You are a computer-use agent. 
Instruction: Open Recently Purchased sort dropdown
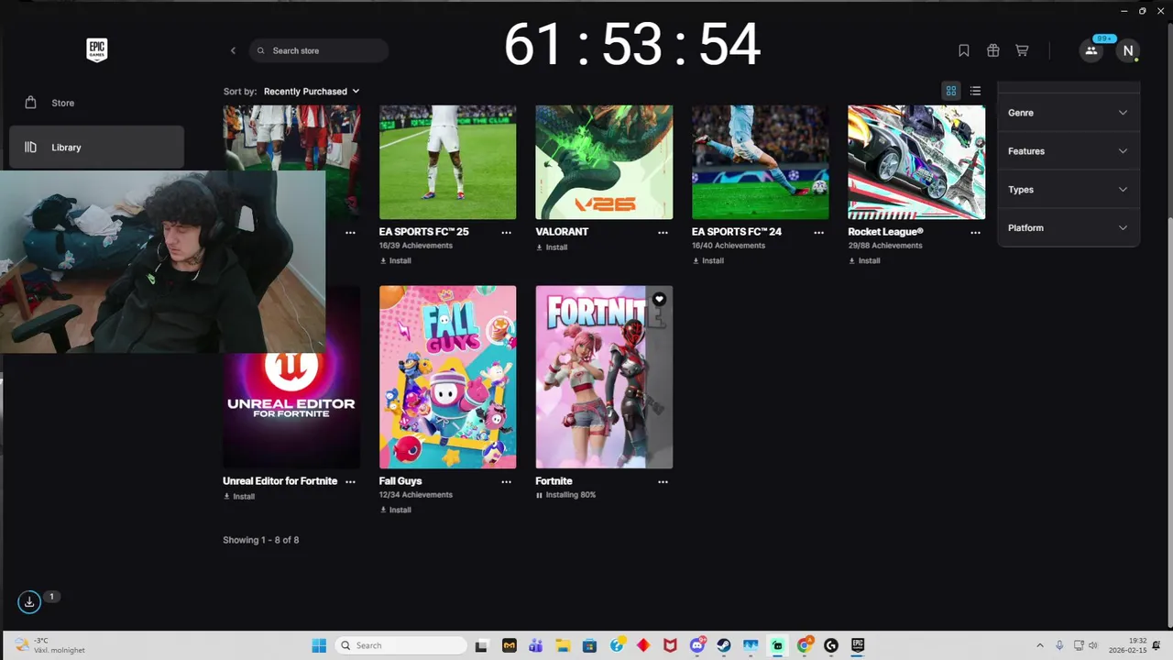pos(312,91)
